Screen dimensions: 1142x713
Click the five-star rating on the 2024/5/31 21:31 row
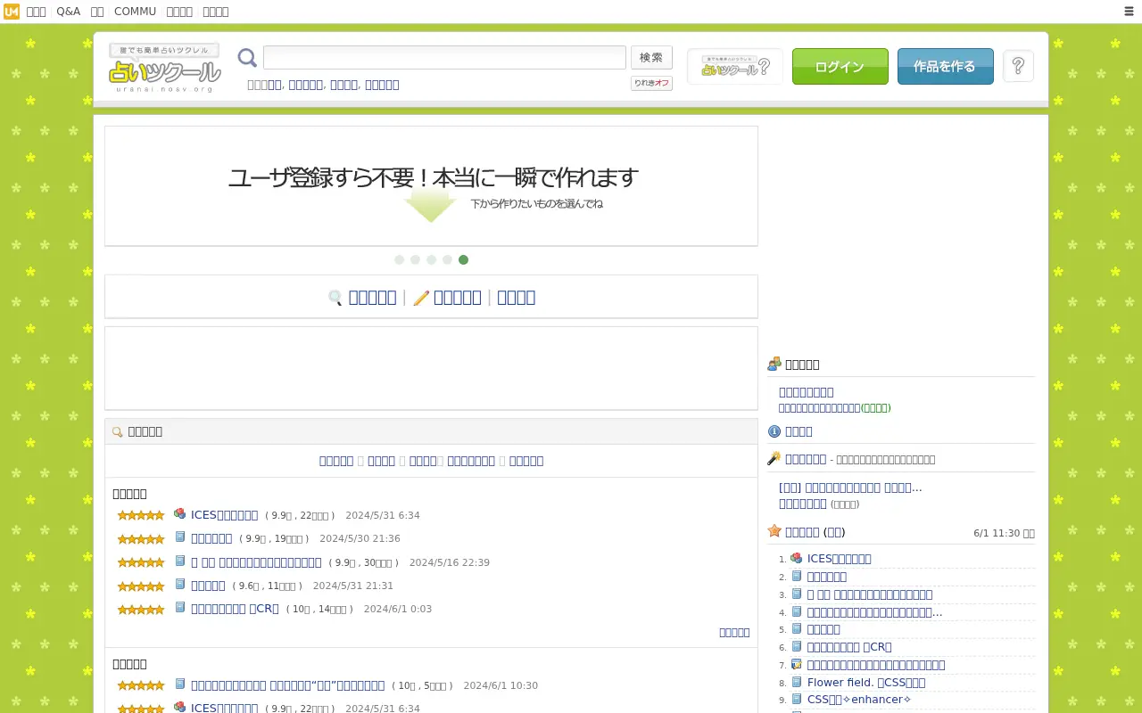click(x=141, y=586)
